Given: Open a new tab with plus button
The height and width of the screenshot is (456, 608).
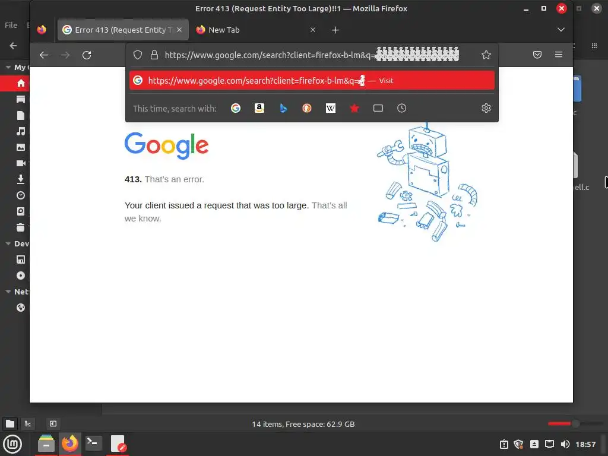Looking at the screenshot, I should coord(335,30).
